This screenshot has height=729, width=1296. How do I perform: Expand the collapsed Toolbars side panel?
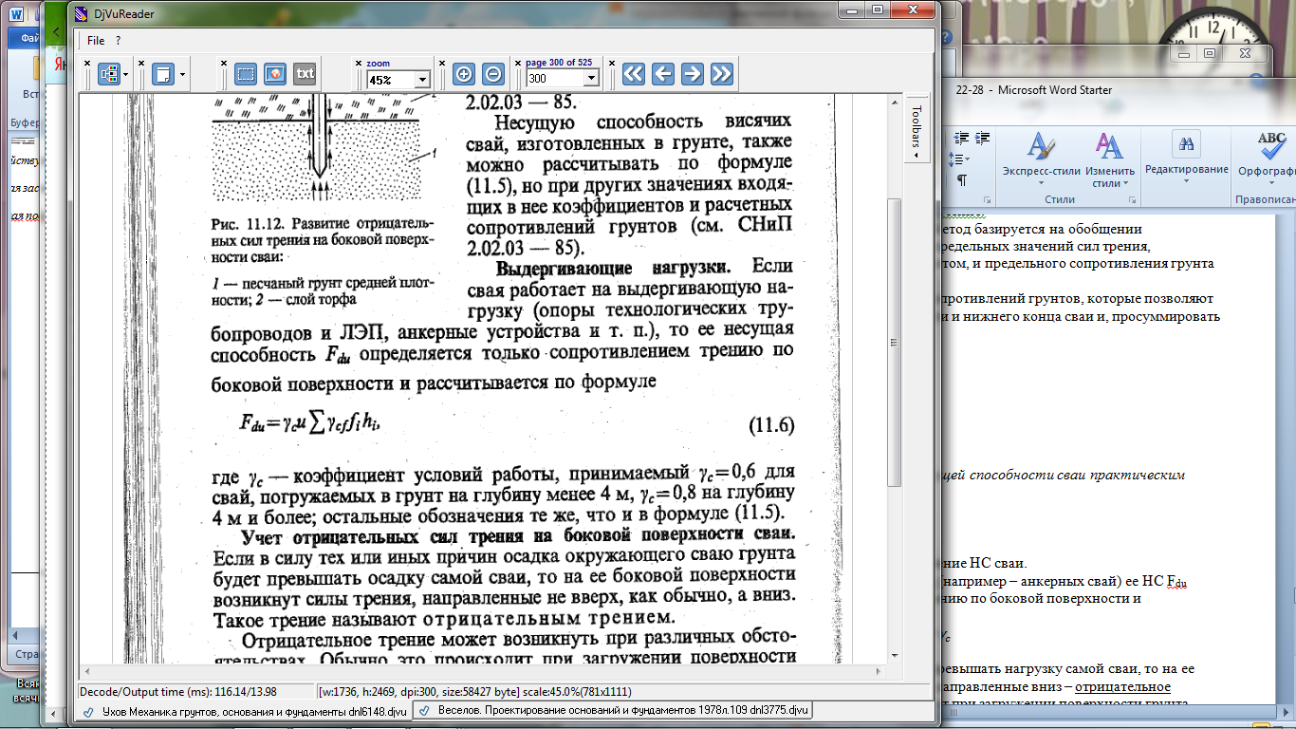click(916, 128)
